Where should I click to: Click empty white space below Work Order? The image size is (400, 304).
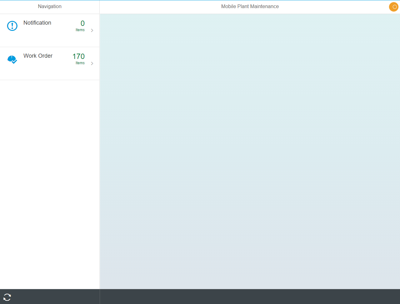(50, 184)
